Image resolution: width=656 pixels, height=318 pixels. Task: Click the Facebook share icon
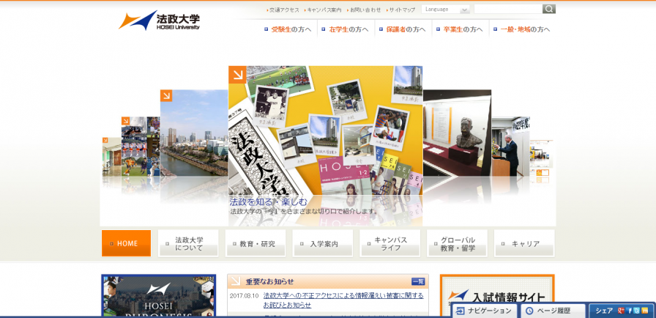pyautogui.click(x=629, y=311)
